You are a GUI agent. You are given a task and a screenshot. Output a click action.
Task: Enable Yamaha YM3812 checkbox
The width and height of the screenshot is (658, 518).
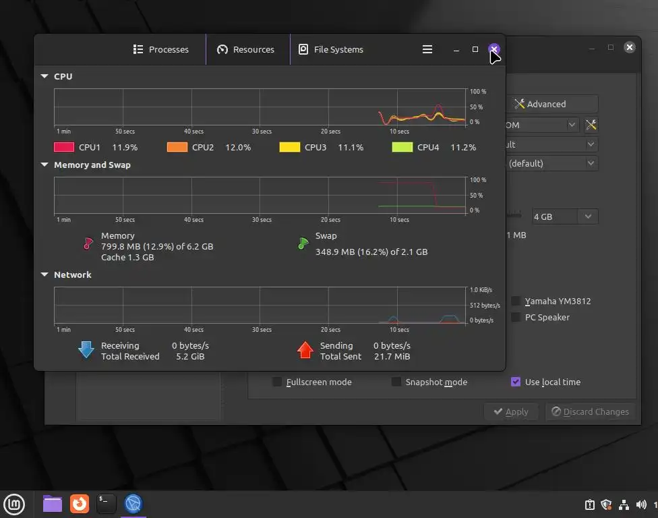tap(516, 301)
